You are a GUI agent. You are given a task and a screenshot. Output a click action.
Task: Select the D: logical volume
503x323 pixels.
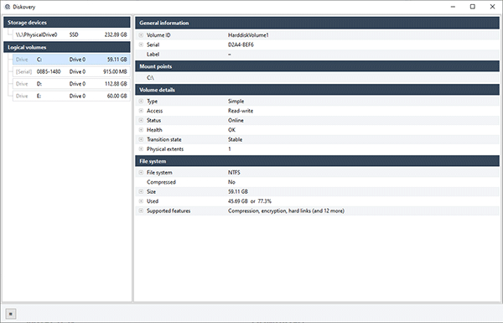[71, 84]
